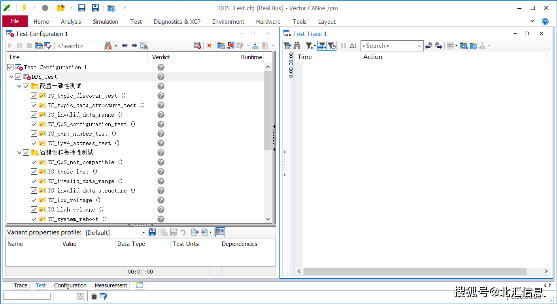Viewport: 557px width, 304px height.
Task: Click the blue left arrow in Test Configuration toolbar
Action: coord(125,46)
